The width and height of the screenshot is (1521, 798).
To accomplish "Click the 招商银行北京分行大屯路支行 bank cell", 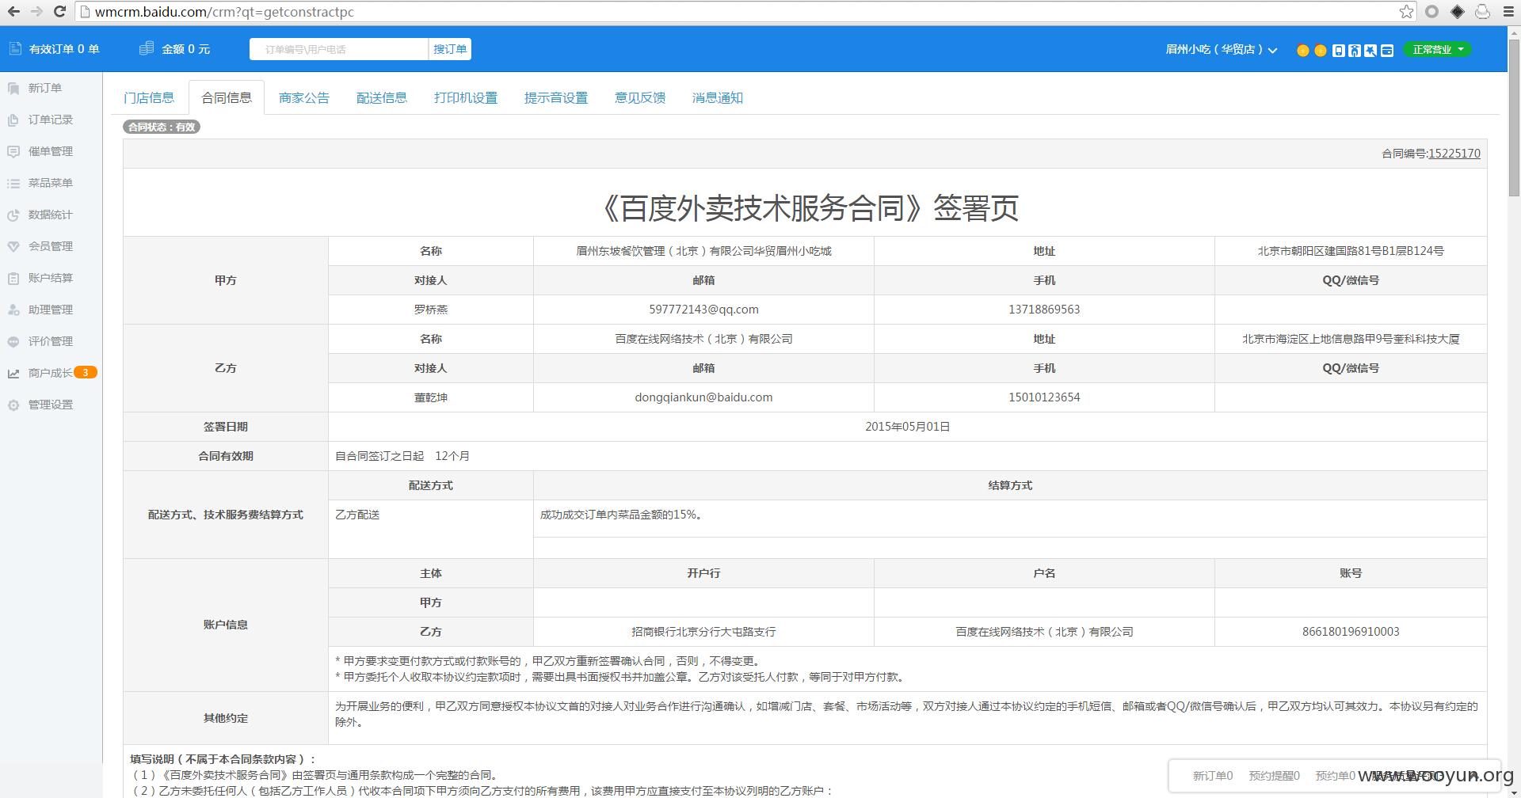I will coord(703,632).
